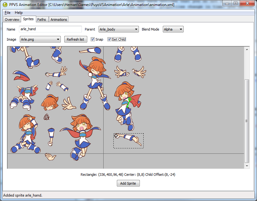Click the surprised Arle with spread cape sprite
This screenshot has height=201, width=257.
tap(81, 137)
